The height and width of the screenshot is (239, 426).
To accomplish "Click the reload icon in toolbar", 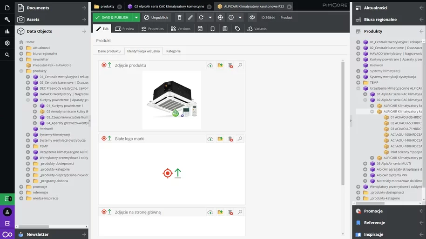I will [201, 17].
